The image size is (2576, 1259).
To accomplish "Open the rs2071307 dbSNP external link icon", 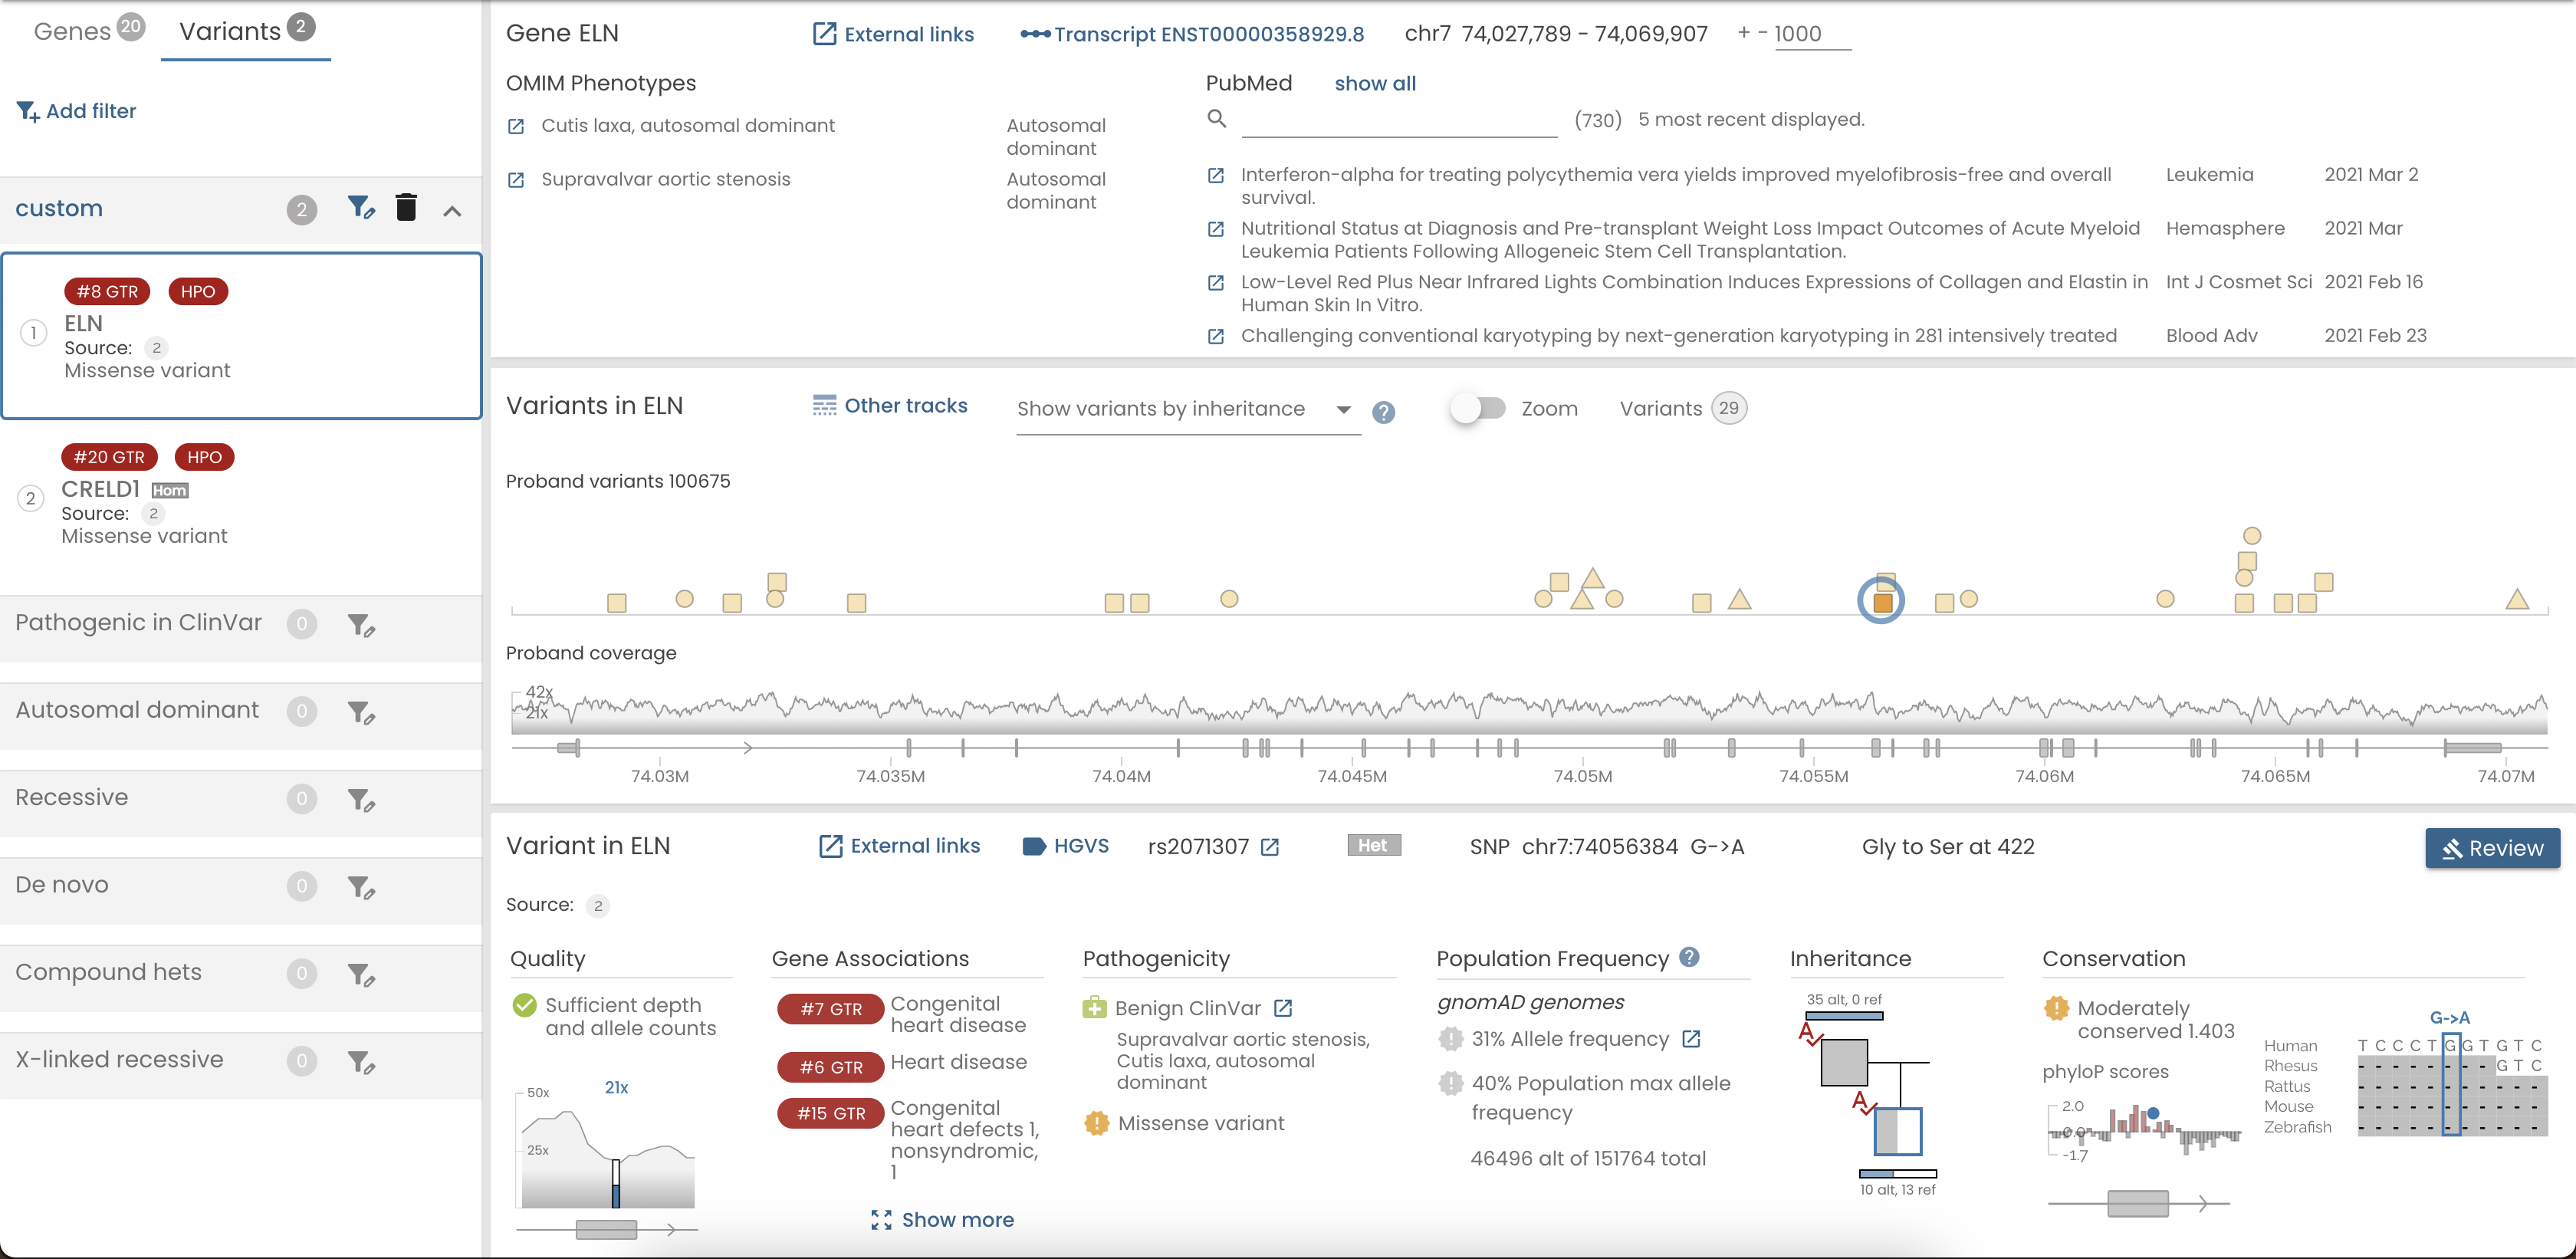I will pyautogui.click(x=1270, y=848).
